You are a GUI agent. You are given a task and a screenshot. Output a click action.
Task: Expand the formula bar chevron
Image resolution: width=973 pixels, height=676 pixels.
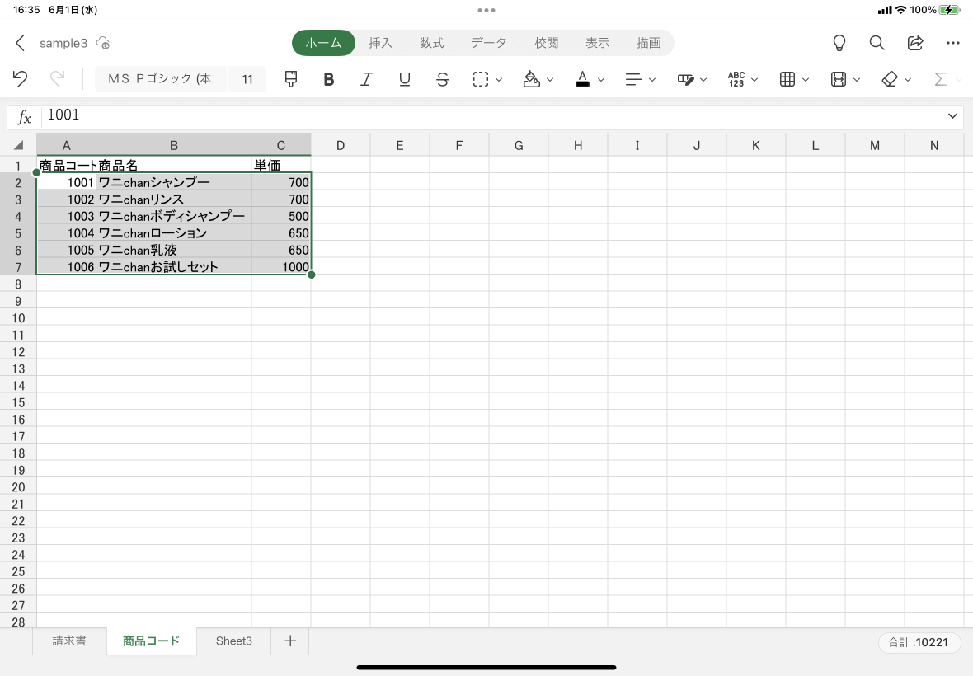(x=952, y=116)
